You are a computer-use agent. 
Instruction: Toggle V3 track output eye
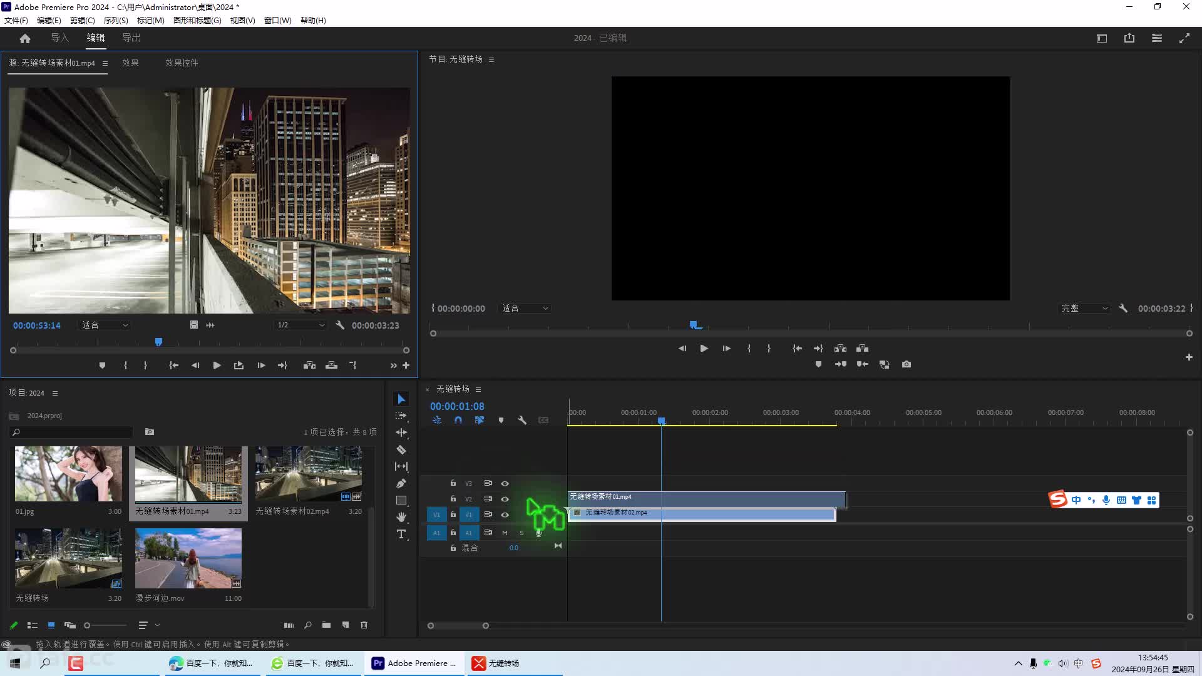505,483
